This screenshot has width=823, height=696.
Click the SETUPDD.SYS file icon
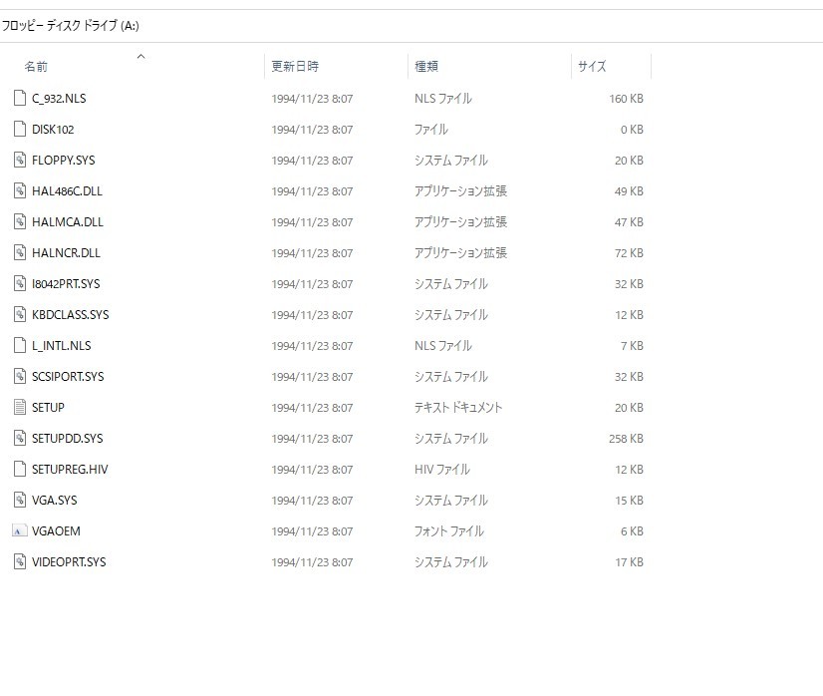pyautogui.click(x=19, y=438)
